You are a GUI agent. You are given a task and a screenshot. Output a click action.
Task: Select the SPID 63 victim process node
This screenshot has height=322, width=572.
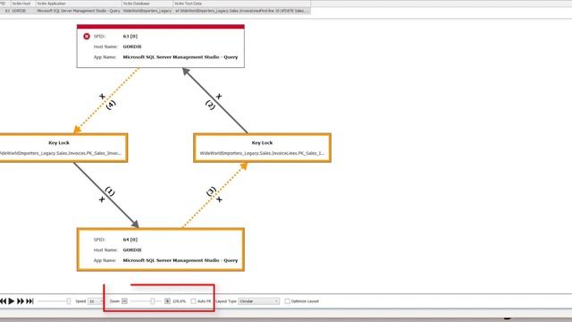click(161, 46)
